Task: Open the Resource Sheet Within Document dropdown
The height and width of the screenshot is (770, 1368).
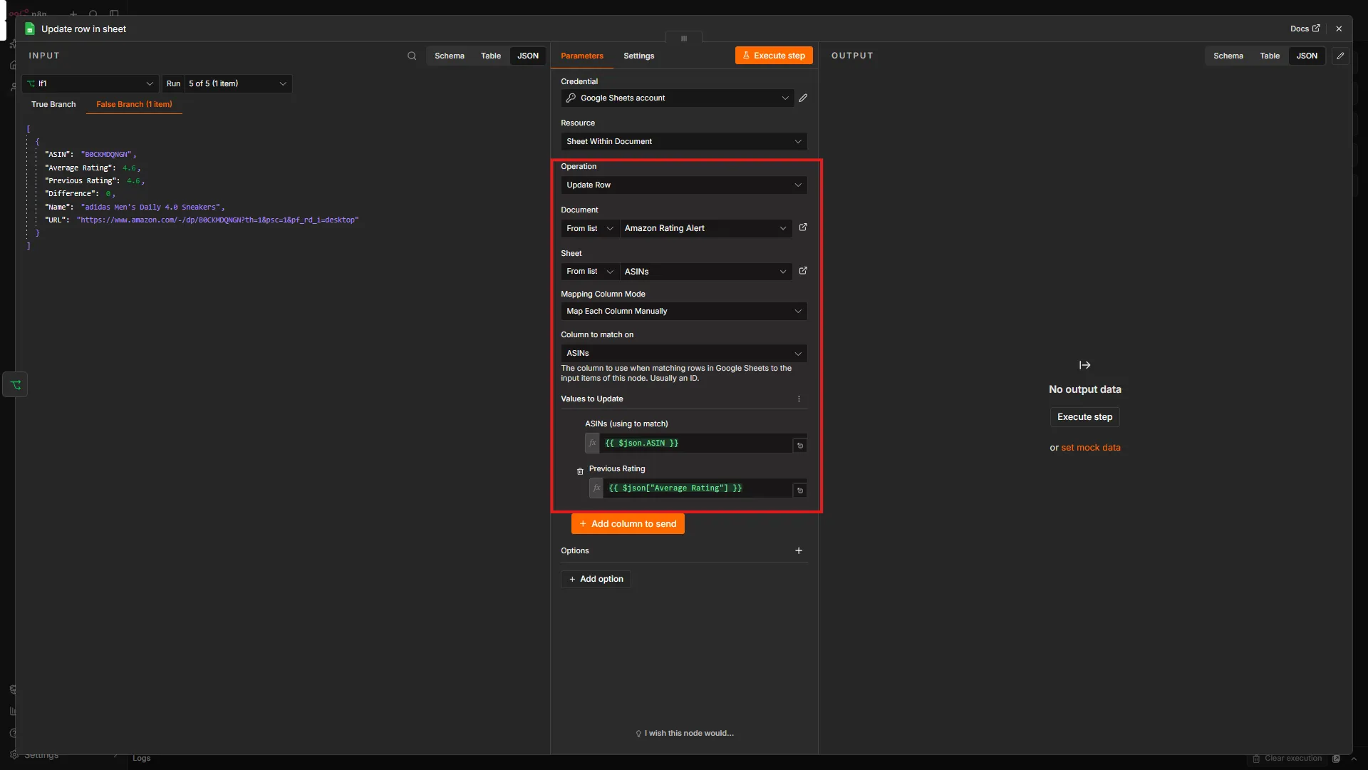Action: click(684, 141)
